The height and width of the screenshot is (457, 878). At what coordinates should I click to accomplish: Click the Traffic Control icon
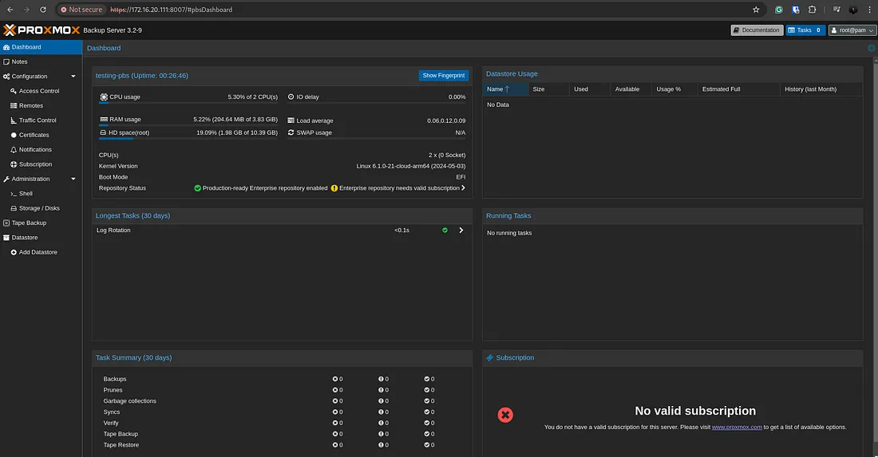(x=14, y=120)
